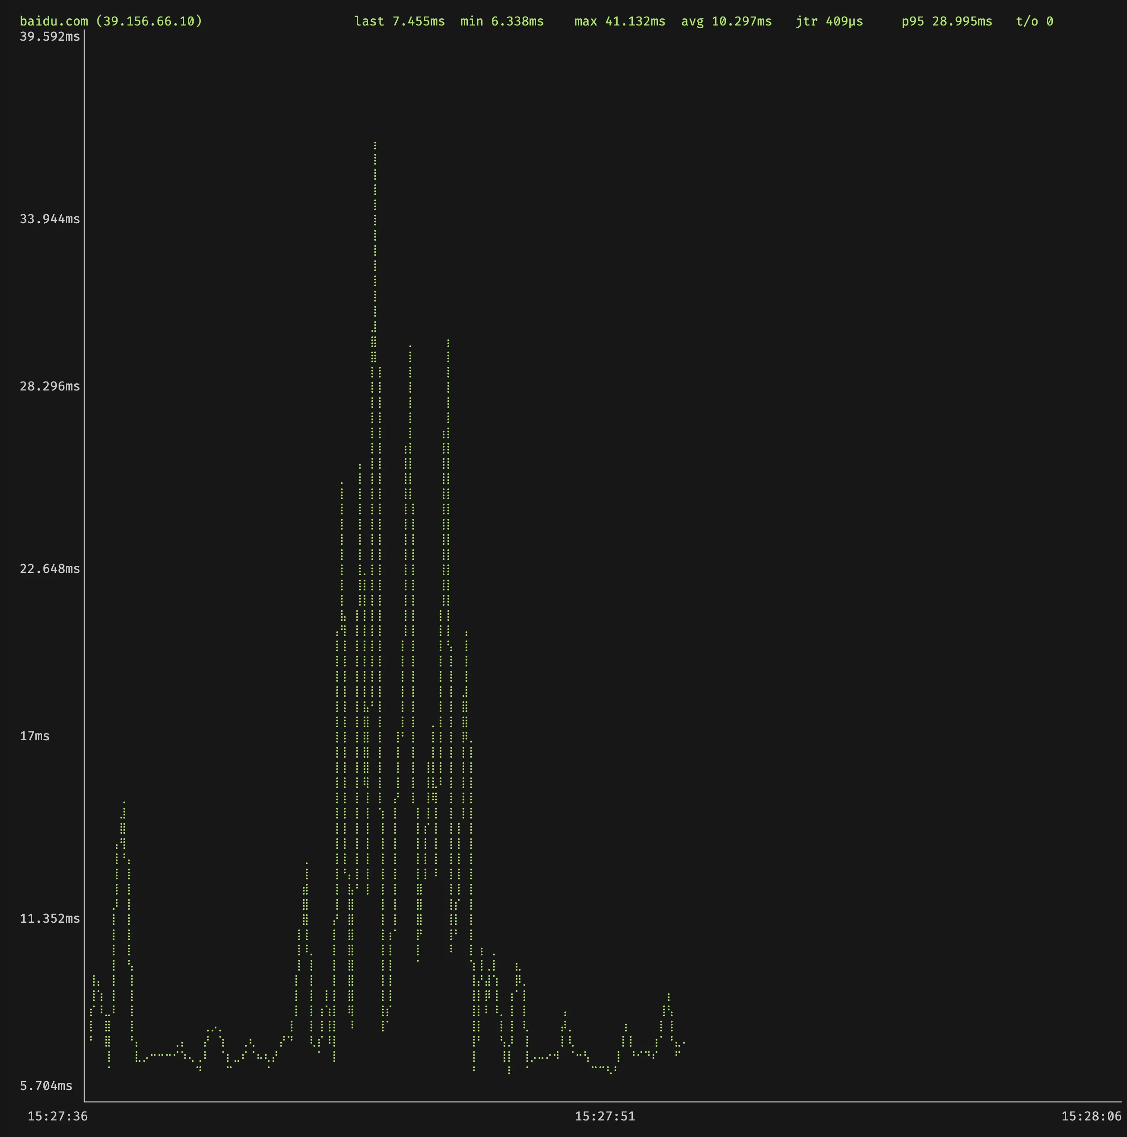Click the t/o 0 timeout counter
The image size is (1127, 1137).
pos(1034,22)
